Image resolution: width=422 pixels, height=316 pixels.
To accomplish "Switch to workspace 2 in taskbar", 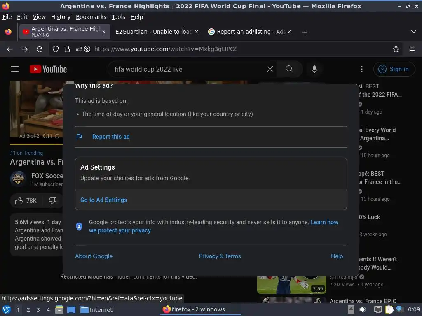I will point(28,310).
